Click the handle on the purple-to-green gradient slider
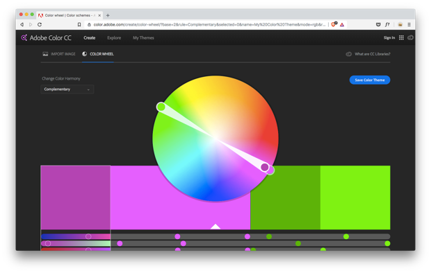Viewport: 431px width, 273px height. (48, 243)
